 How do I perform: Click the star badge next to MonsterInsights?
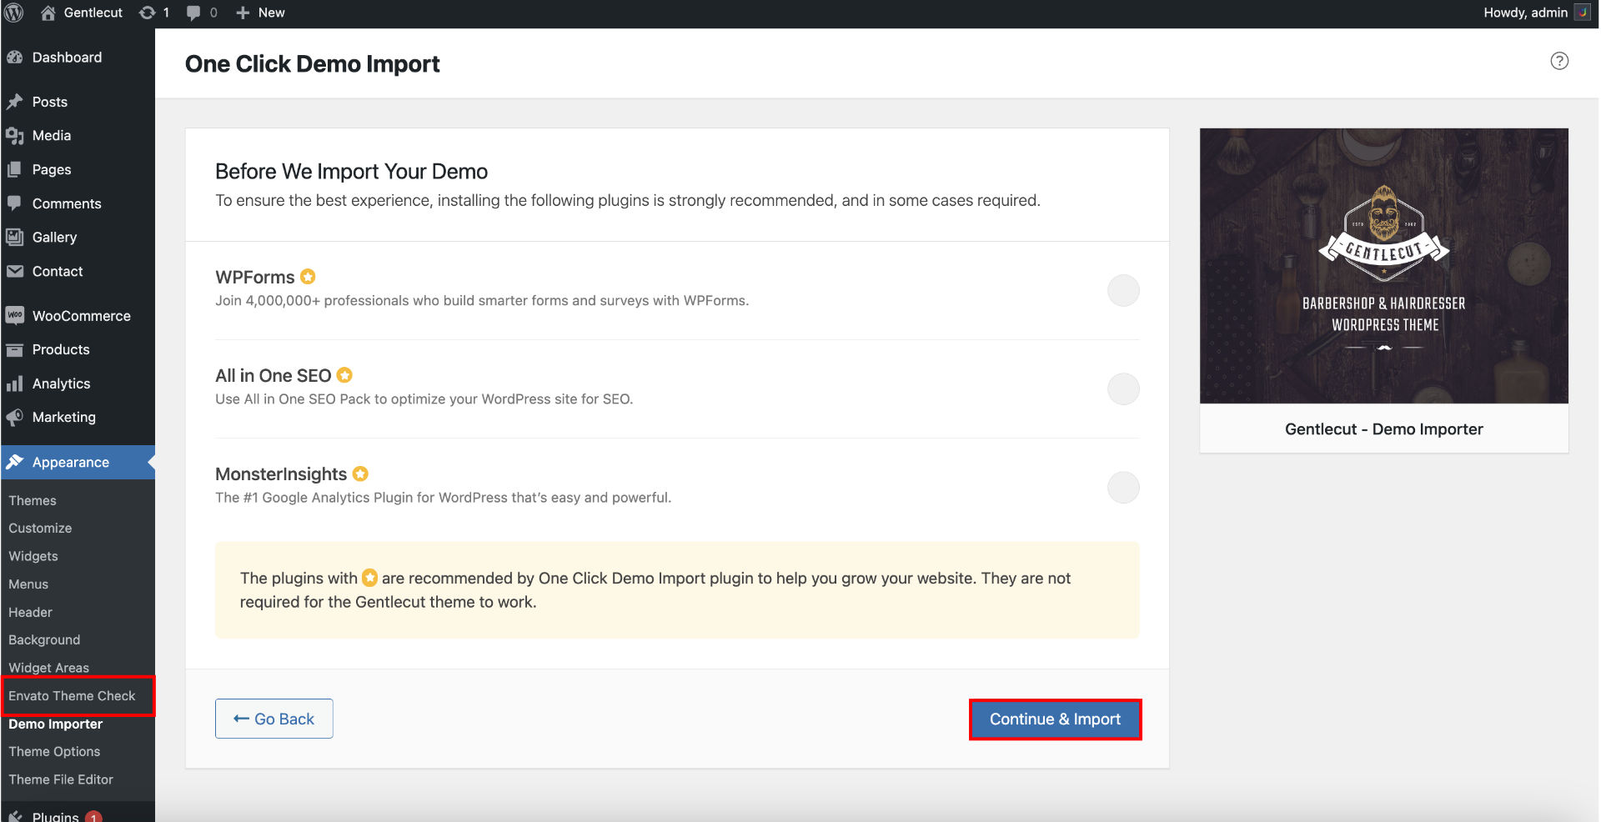click(x=360, y=474)
